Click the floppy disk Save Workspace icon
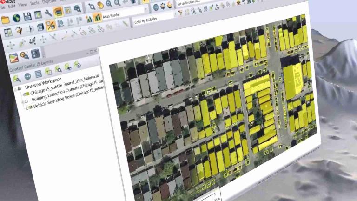357x201 pixels. pyautogui.click(x=27, y=16)
